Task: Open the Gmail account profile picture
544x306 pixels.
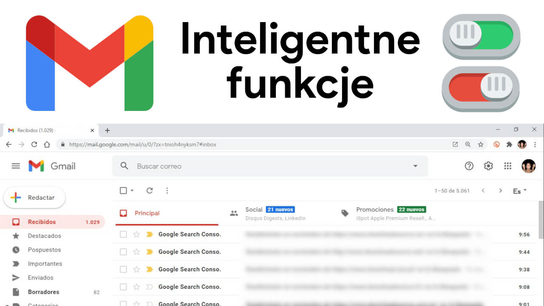Action: [x=528, y=166]
